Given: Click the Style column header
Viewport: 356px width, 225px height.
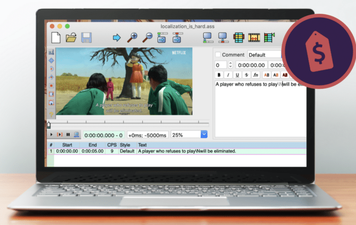Looking at the screenshot, I should tap(125, 145).
